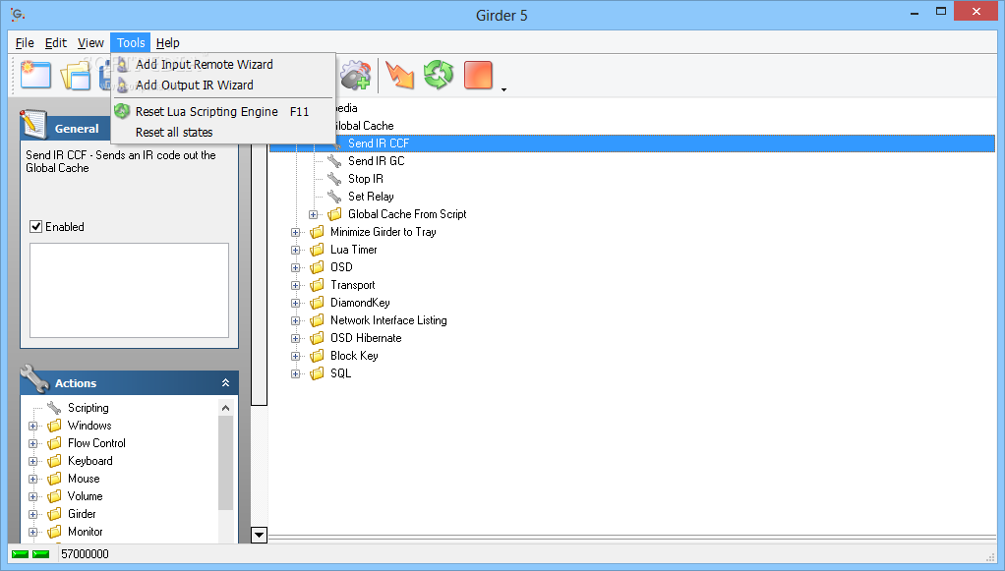Click the Scripting wrench icon in Actions
Screen dimensions: 1005x571
point(54,408)
